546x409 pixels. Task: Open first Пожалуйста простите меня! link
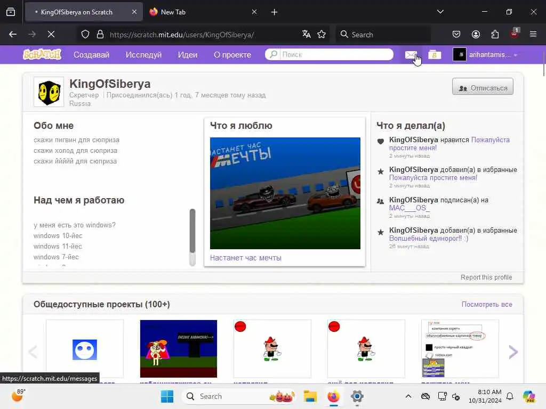[x=449, y=144]
